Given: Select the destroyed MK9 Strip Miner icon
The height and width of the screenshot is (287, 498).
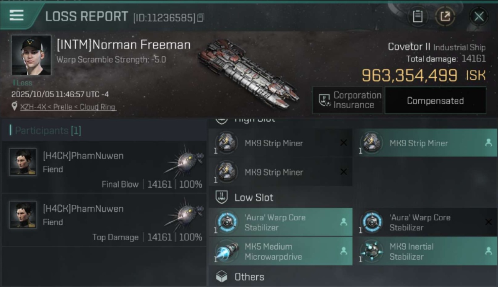Looking at the screenshot, I should (x=226, y=143).
